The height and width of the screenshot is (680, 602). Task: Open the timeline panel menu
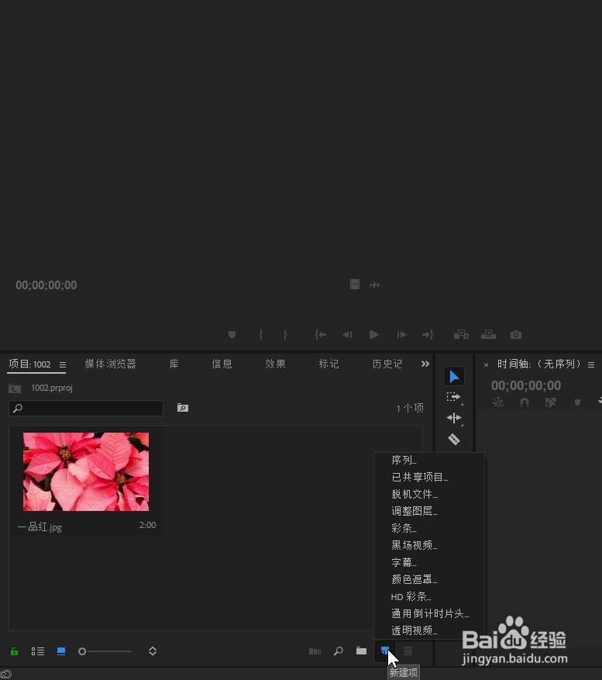591,364
